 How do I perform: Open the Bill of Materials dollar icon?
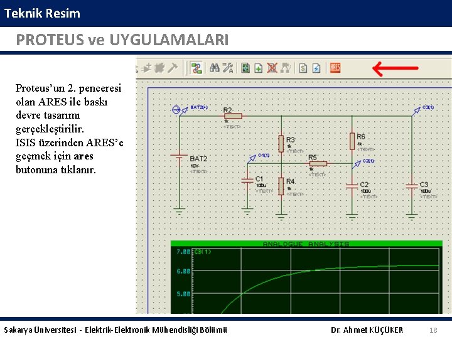[303, 68]
